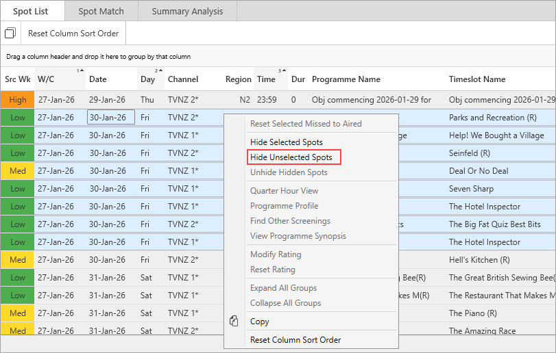Select the Seinfeld (R) timeslot row
Viewport: 556px width, 353px height.
pos(469,153)
